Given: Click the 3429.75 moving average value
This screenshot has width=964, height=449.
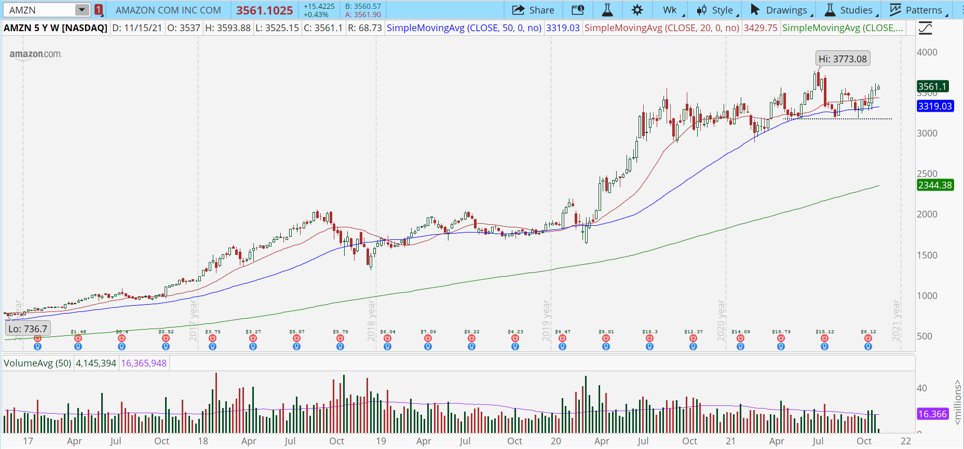Looking at the screenshot, I should click(x=761, y=28).
